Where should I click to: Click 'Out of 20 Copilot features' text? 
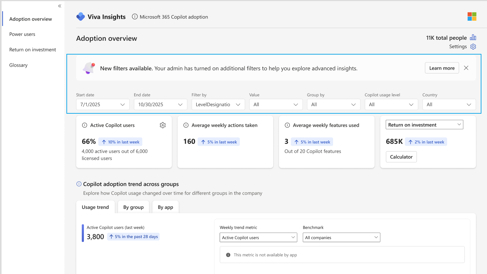click(313, 151)
